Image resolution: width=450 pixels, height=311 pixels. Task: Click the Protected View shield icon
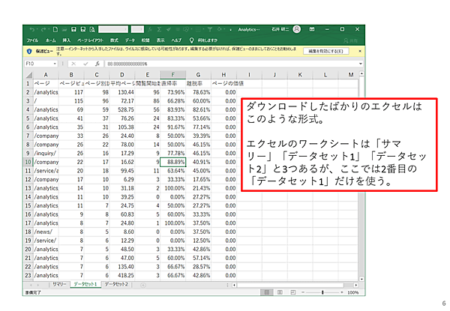point(29,51)
